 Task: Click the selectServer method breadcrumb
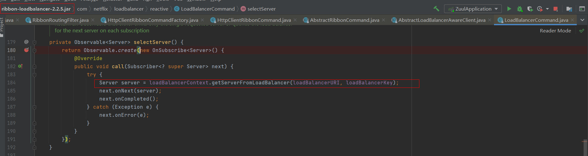[258, 9]
